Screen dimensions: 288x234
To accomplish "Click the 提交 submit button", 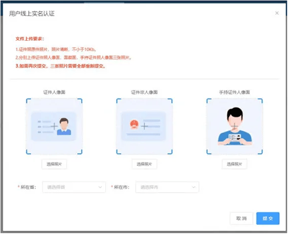I will click(268, 218).
